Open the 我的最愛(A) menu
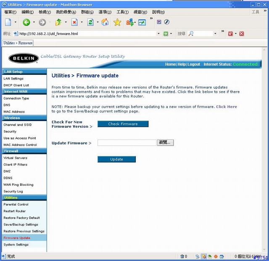Screen dimensions: 269x261 [x=66, y=12]
